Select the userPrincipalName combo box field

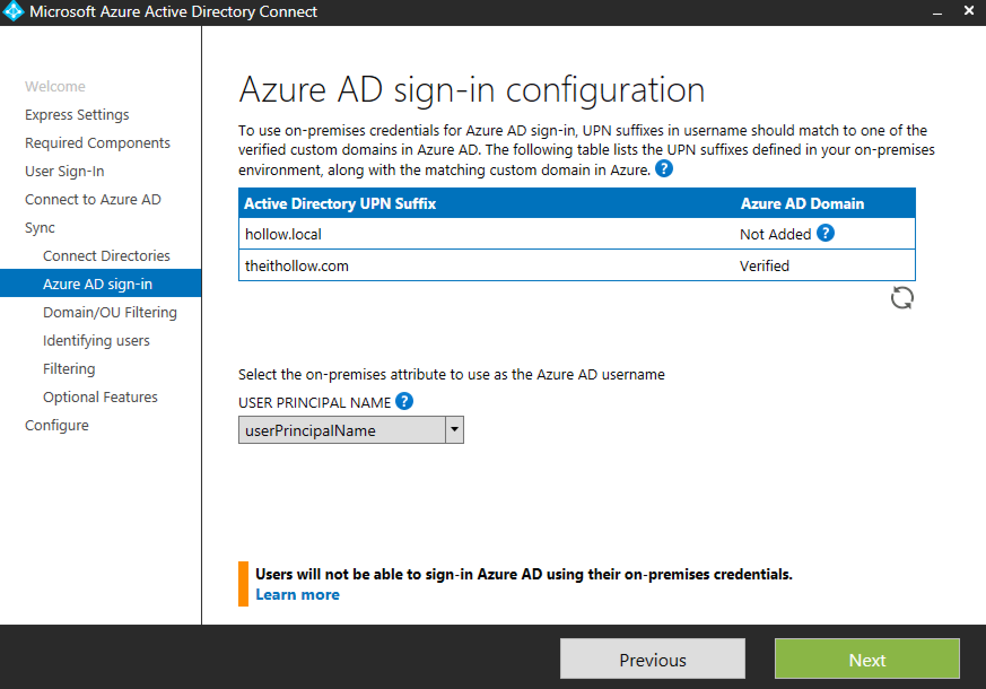(x=342, y=430)
